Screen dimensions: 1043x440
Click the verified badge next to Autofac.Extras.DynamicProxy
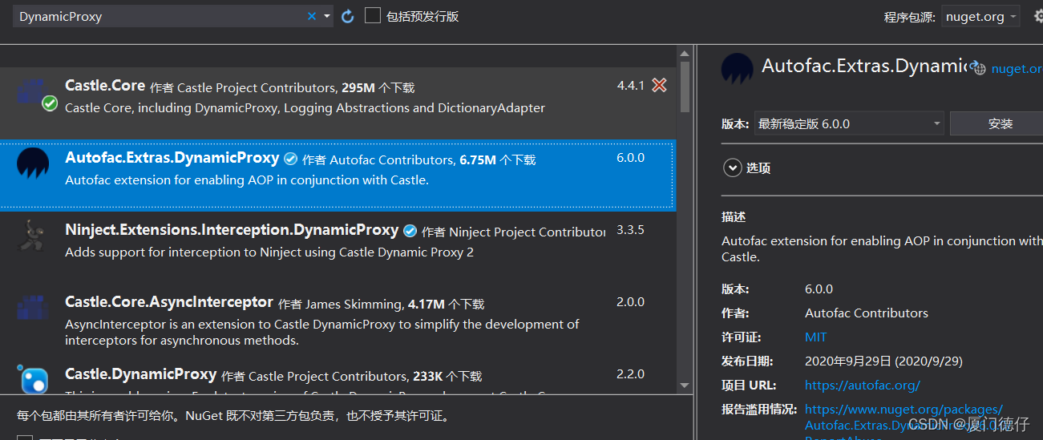291,159
